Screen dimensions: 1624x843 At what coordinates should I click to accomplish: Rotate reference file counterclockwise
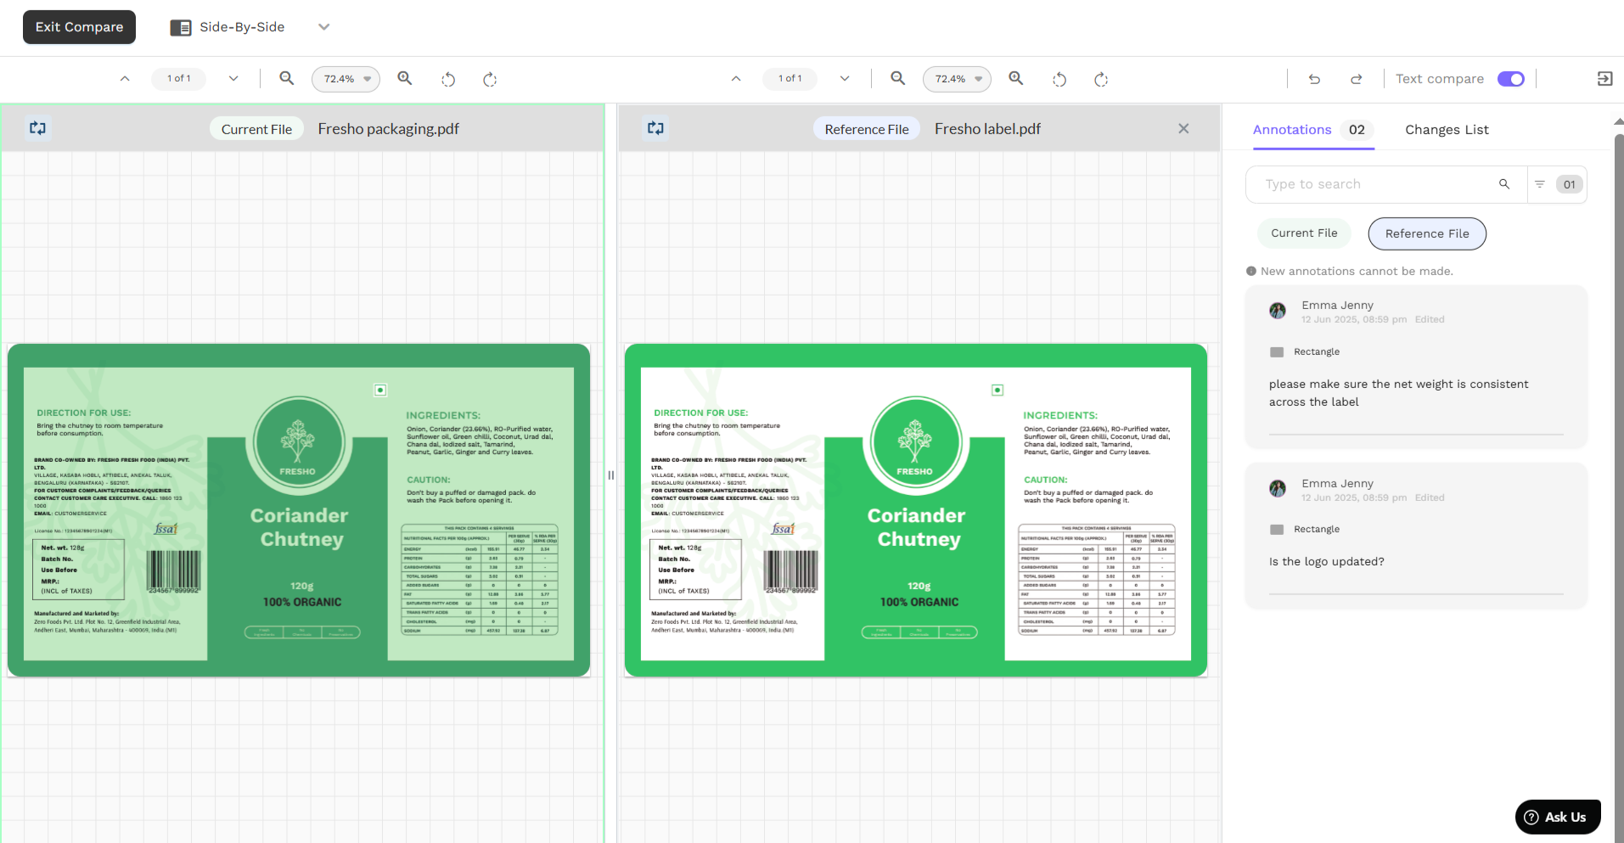[x=1059, y=79]
